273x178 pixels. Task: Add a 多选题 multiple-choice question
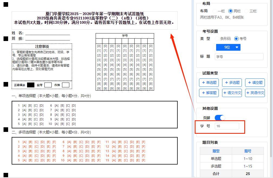pyautogui.click(x=232, y=83)
